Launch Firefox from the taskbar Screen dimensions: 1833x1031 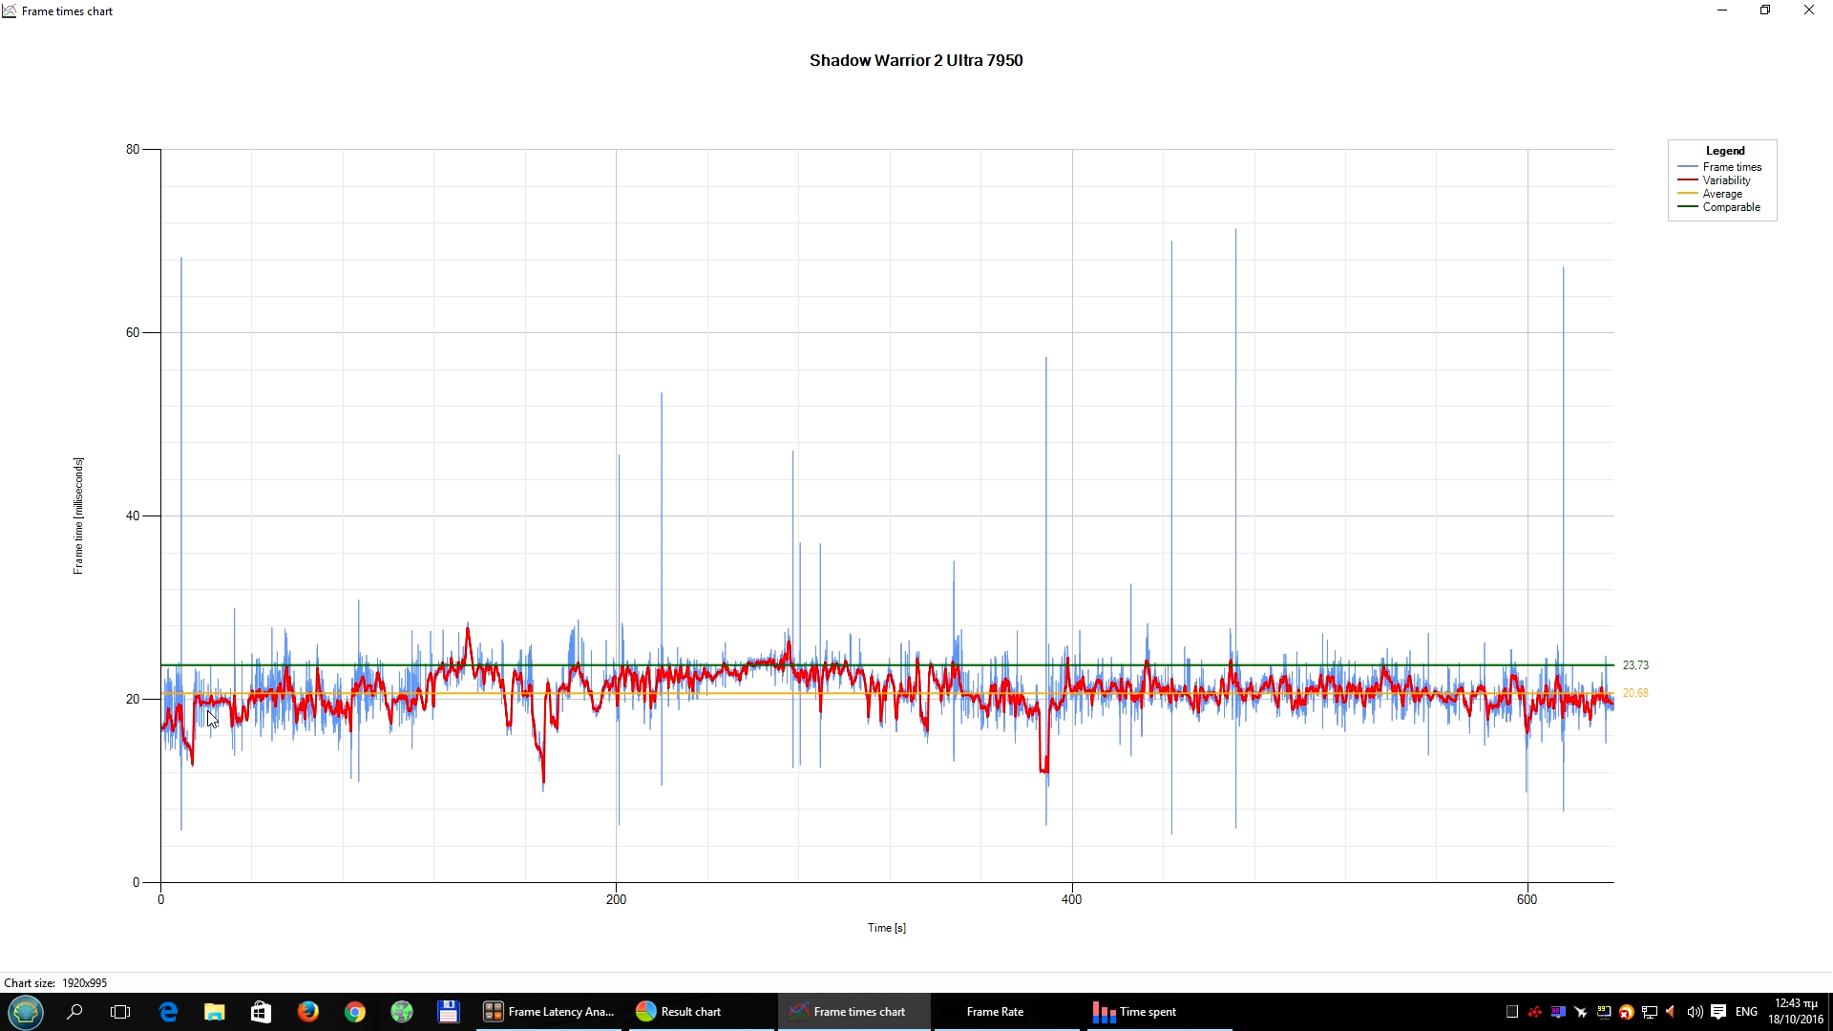coord(307,1011)
